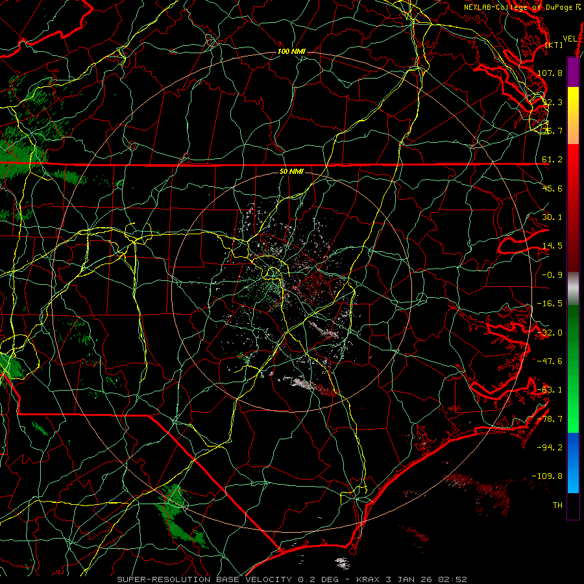Click the -16.5 value on velocity scale
Screen dimensions: 584x584
tap(550, 304)
